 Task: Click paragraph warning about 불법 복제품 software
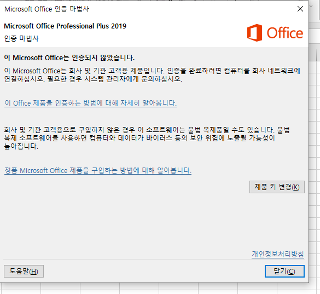147,138
